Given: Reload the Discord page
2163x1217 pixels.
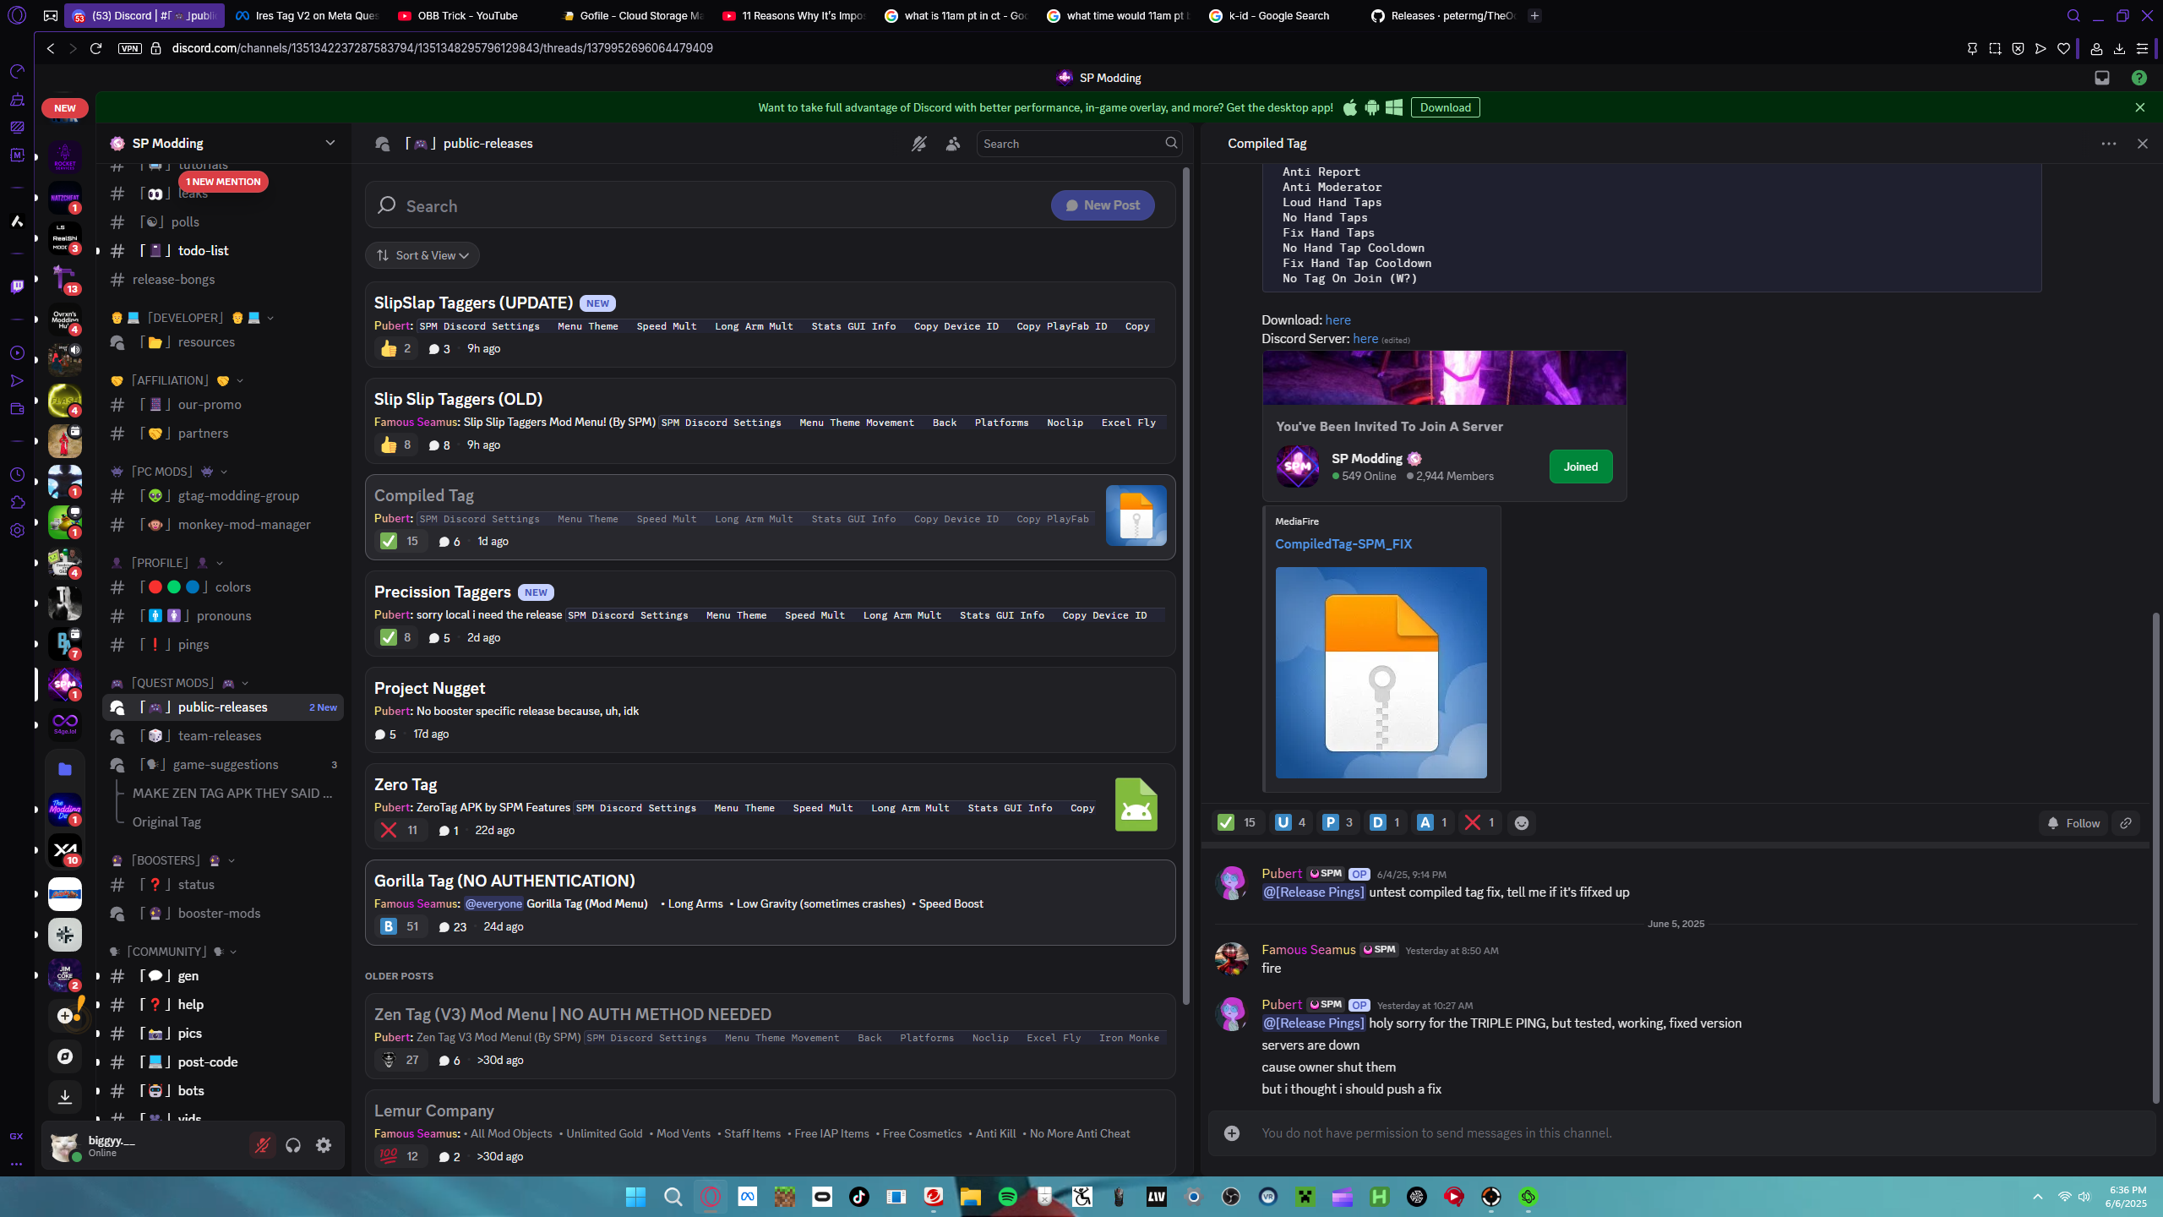Looking at the screenshot, I should tap(95, 48).
